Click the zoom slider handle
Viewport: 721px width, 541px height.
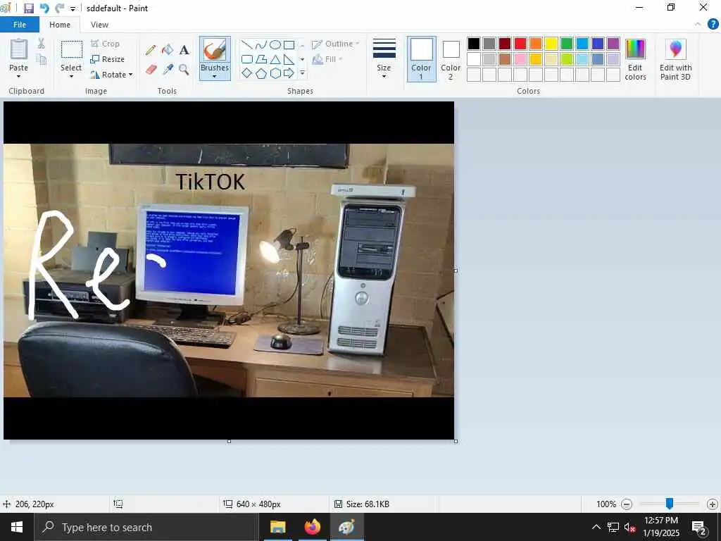tap(670, 504)
